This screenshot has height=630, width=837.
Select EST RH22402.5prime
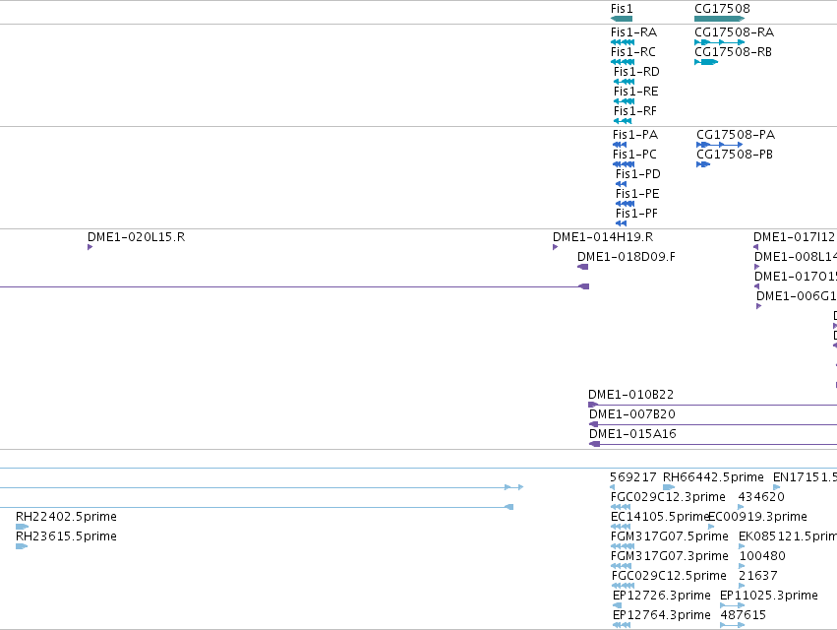tap(66, 517)
